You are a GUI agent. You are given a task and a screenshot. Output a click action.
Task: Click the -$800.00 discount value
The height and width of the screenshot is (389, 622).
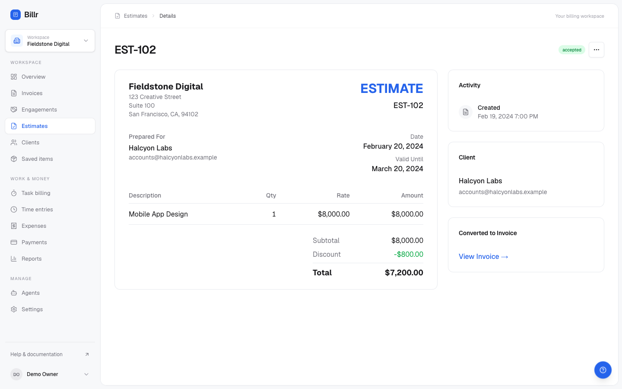tap(409, 255)
